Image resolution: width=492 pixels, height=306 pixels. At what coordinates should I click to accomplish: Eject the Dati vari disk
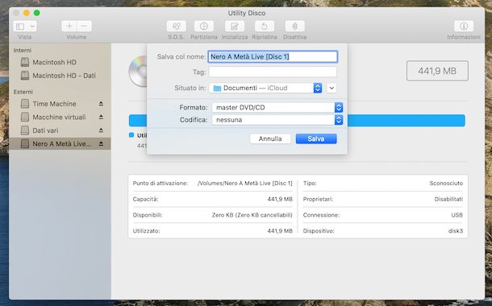pos(101,130)
